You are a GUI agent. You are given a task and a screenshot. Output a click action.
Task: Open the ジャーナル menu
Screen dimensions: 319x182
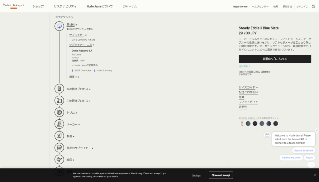[130, 6]
